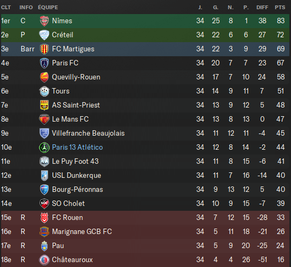This screenshot has width=291, height=267.
Task: Click the Le Mans FC crest
Action: pyautogui.click(x=44, y=119)
